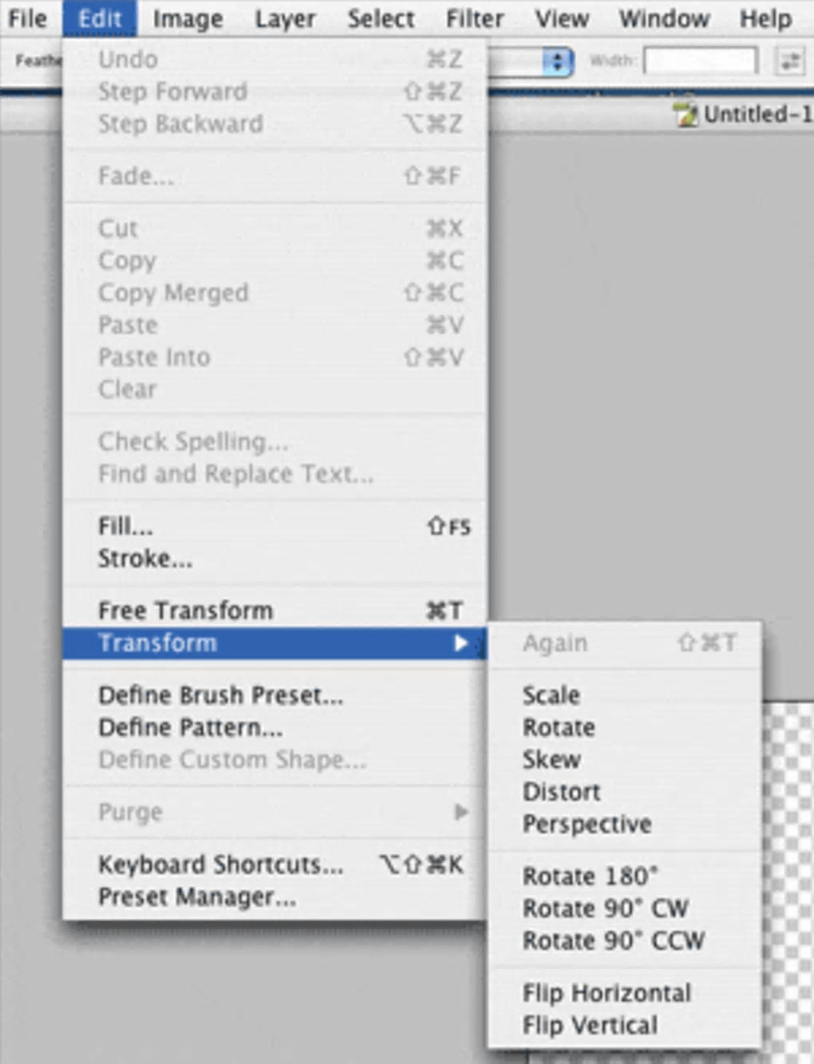Open Keyboard Shortcuts... entry
The height and width of the screenshot is (1064, 814).
tap(220, 864)
